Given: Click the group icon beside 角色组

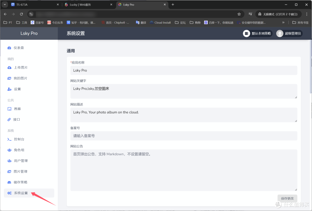Looking at the screenshot, I should pos(9,150).
